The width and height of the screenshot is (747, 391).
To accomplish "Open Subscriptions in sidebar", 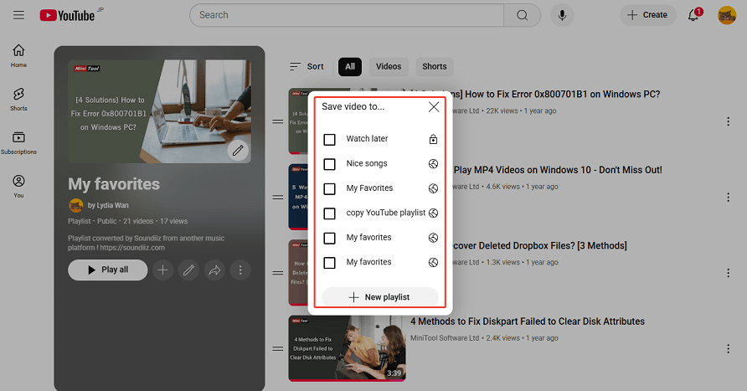I will pos(18,143).
